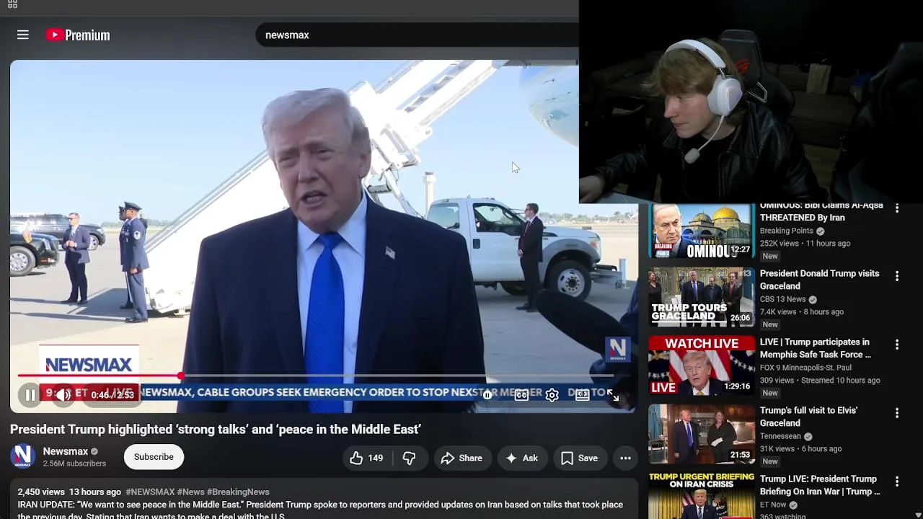
Task: Pause the playing video
Action: point(30,395)
